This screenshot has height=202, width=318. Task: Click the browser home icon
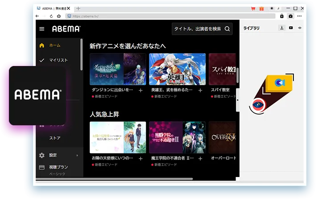pos(59,16)
